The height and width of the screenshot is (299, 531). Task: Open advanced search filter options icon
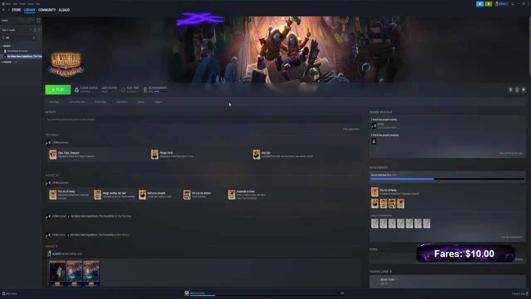point(39,38)
